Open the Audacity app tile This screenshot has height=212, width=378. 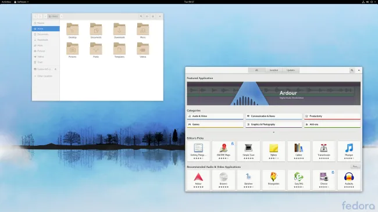click(x=349, y=180)
